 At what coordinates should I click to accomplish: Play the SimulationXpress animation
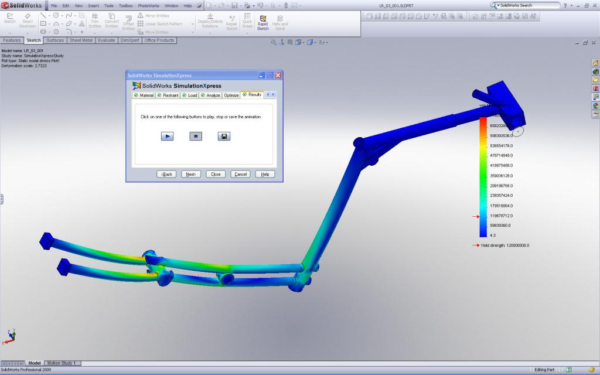167,136
